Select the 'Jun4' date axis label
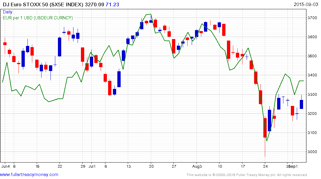This screenshot has width=321, height=179. (x=6, y=166)
